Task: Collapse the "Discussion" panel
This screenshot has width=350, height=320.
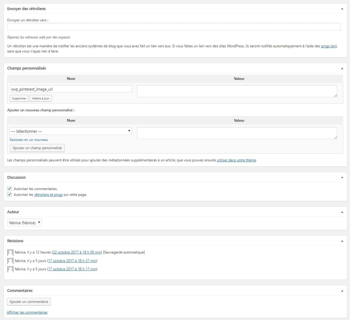Action: [342, 177]
